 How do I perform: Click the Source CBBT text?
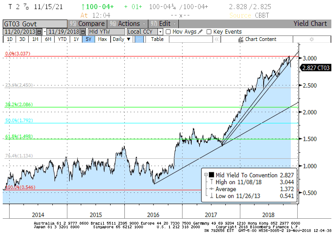point(249,15)
